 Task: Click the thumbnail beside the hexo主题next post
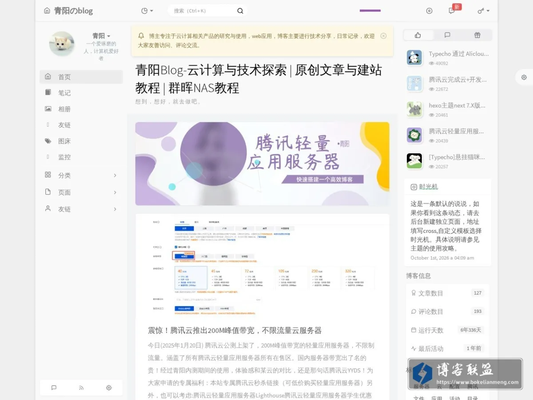click(x=414, y=109)
